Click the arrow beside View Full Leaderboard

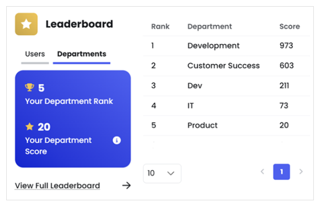126,185
